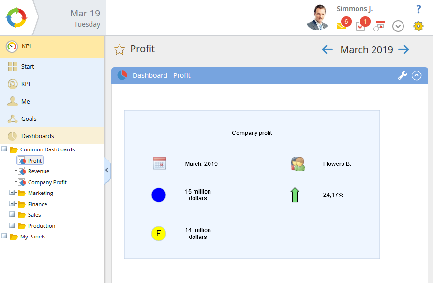Select the Revenue dashboard tree item
Viewport: 433px width, 283px height.
pyautogui.click(x=38, y=171)
